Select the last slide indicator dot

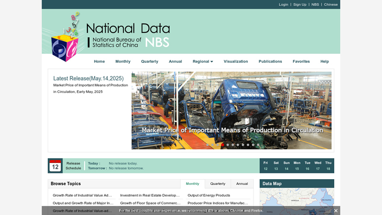click(258, 145)
